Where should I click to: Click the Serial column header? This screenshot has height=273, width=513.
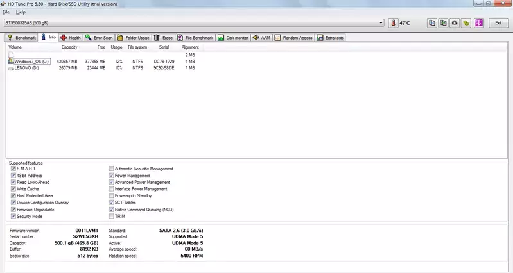pos(164,47)
